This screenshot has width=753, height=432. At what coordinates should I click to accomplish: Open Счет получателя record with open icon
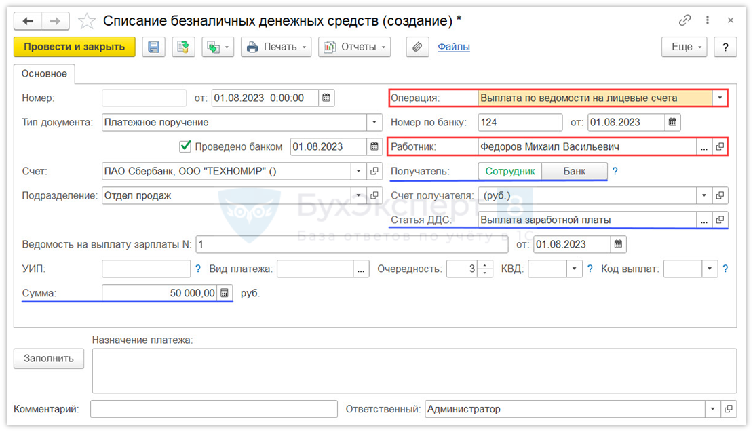click(720, 195)
